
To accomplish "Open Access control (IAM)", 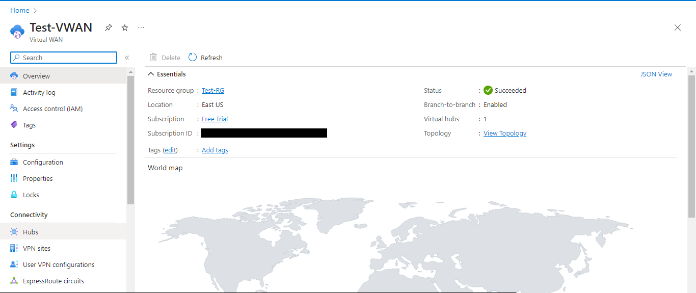I will point(63,109).
